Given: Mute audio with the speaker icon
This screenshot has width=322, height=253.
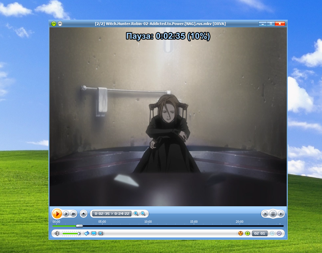Looking at the screenshot, I should tap(57, 233).
